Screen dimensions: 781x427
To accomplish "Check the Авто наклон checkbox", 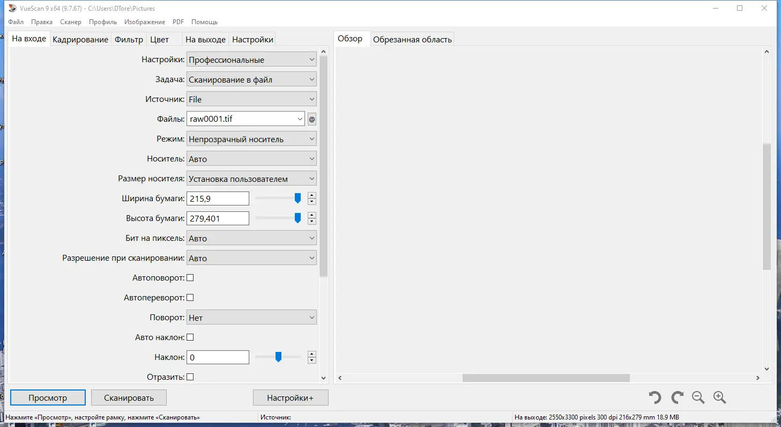I will tap(190, 337).
